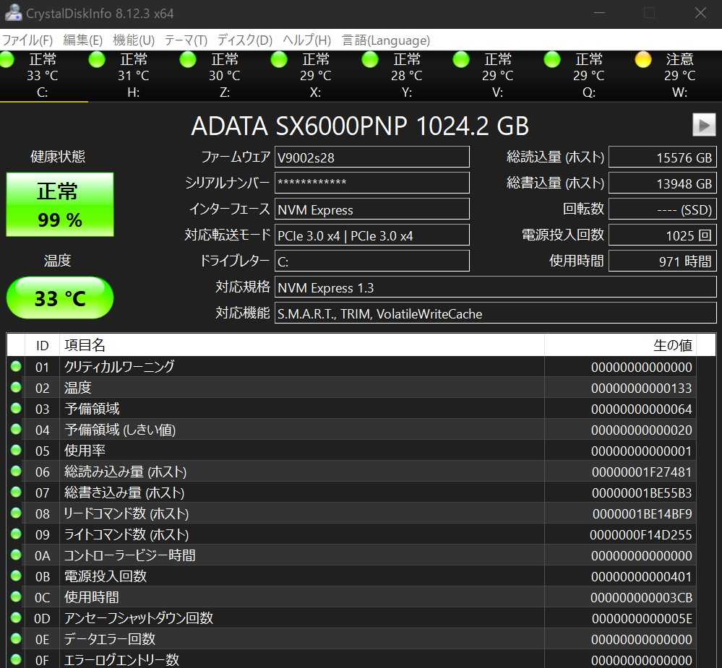Image resolution: width=722 pixels, height=668 pixels.
Task: Click the 33 °C temperature button
Action: 60,298
